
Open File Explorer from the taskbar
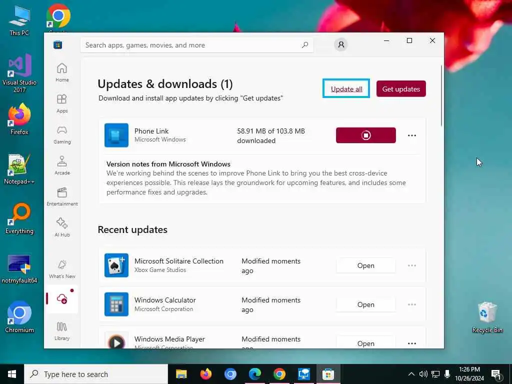coord(181,374)
